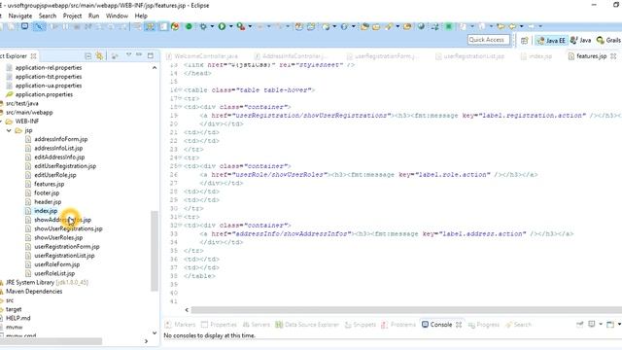
Task: Collapse the tr fold marker on line 24
Action: tap(180, 157)
